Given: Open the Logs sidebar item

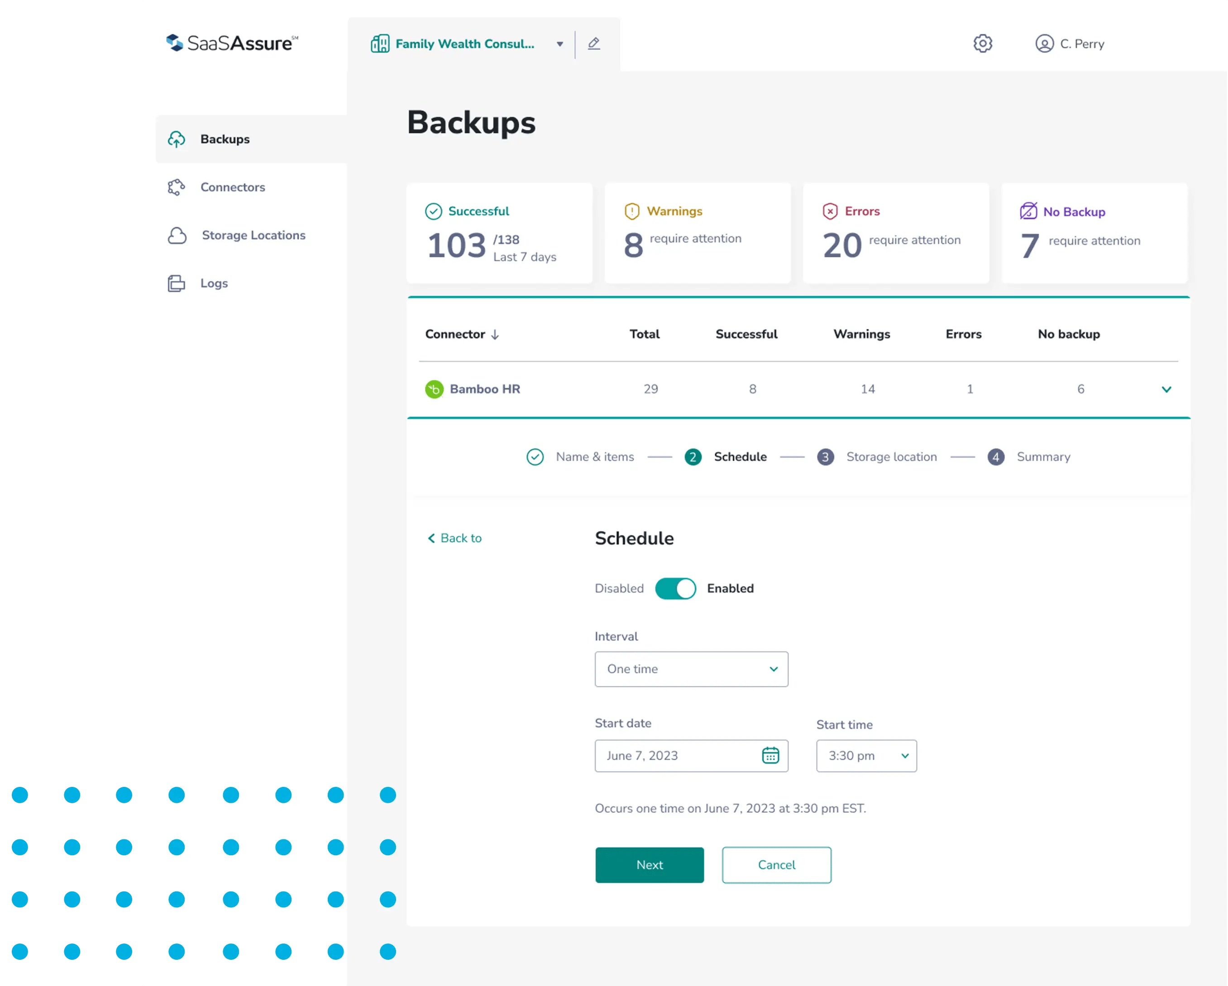Looking at the screenshot, I should 214,283.
